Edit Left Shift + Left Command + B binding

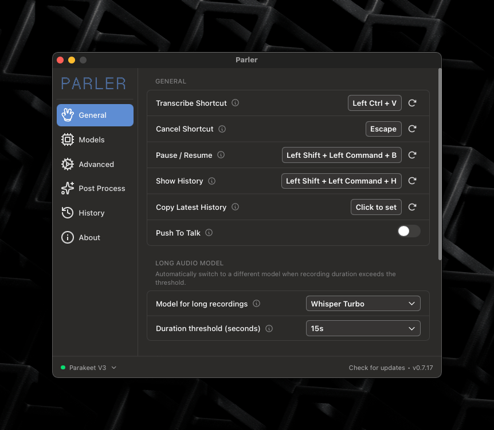point(342,155)
